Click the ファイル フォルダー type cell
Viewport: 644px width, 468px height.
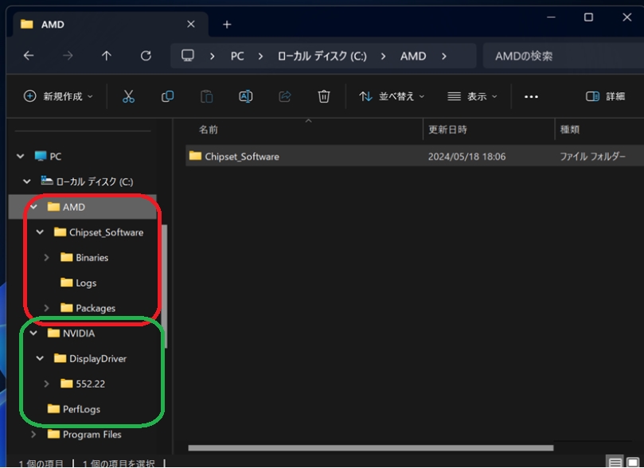(593, 157)
